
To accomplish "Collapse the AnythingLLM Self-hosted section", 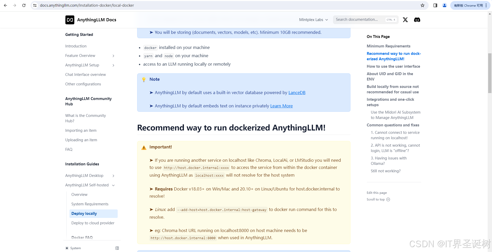I will 113,185.
